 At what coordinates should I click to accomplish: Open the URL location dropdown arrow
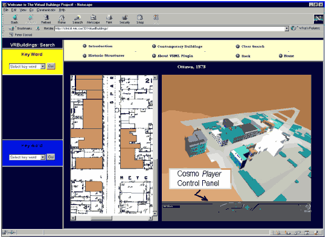pos(287,29)
